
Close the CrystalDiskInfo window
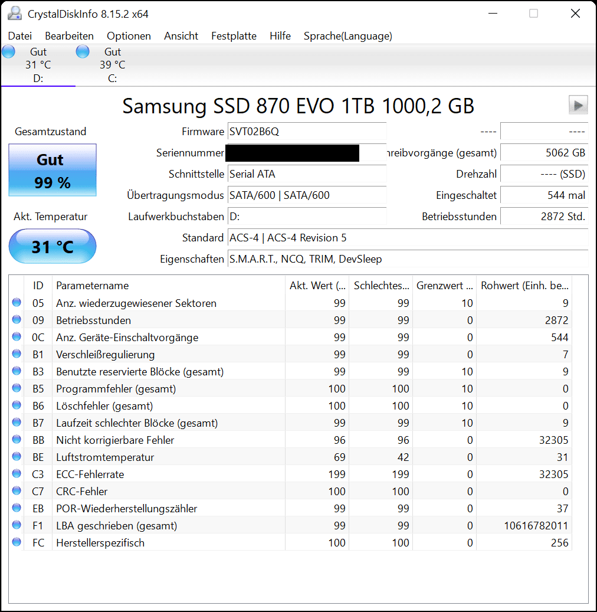[575, 14]
